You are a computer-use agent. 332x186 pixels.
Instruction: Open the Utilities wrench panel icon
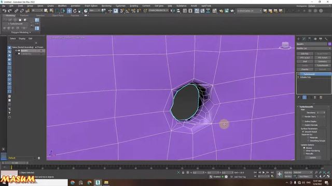point(326,39)
